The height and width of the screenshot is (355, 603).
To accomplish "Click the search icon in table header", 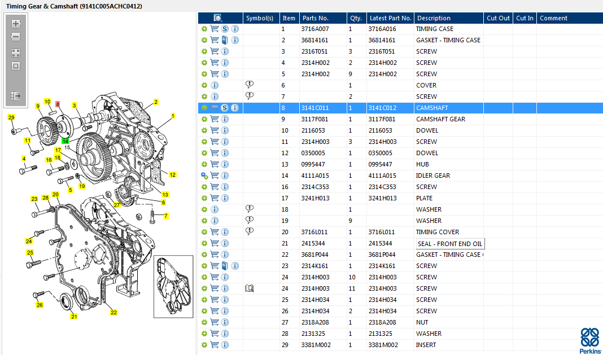I will pyautogui.click(x=218, y=18).
